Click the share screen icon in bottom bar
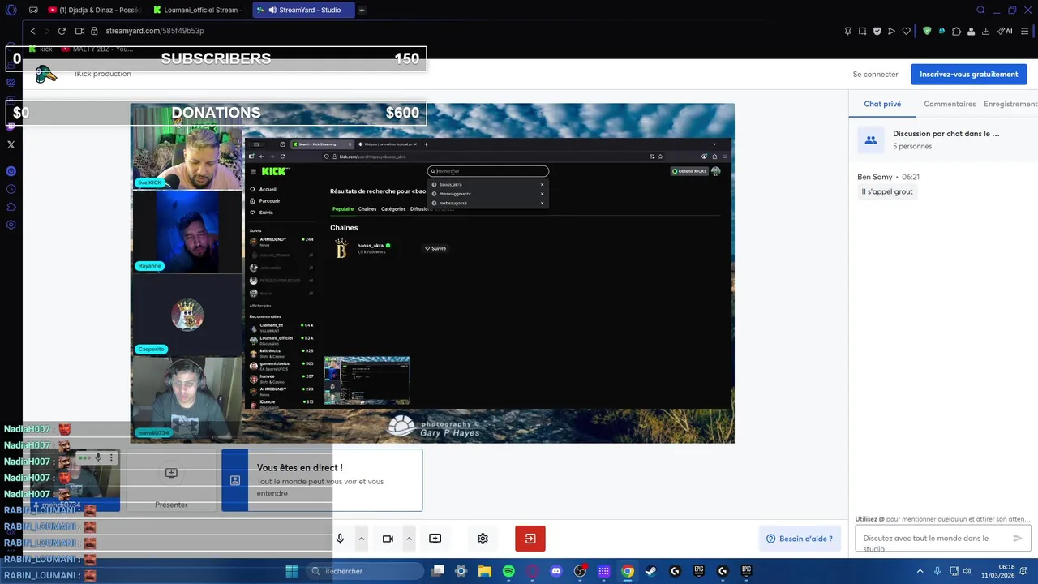The width and height of the screenshot is (1038, 584). point(435,539)
